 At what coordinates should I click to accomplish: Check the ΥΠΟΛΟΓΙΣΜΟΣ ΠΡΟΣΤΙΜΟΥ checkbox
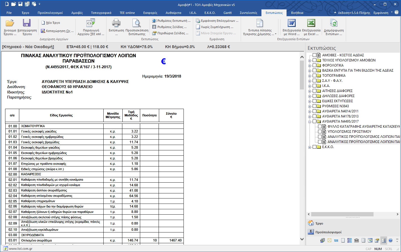pyautogui.click(x=320, y=132)
